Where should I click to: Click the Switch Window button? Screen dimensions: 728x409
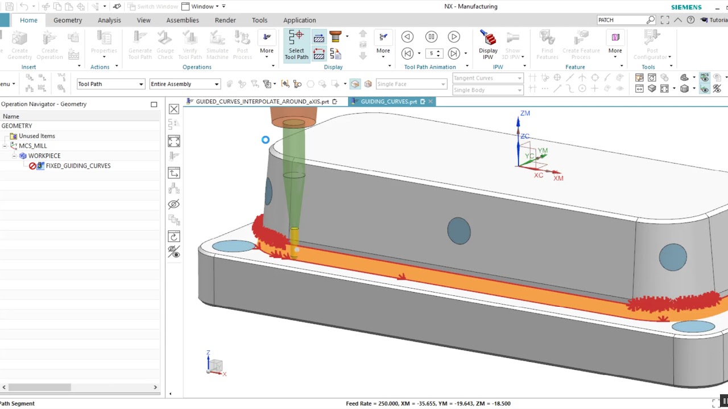click(x=152, y=6)
